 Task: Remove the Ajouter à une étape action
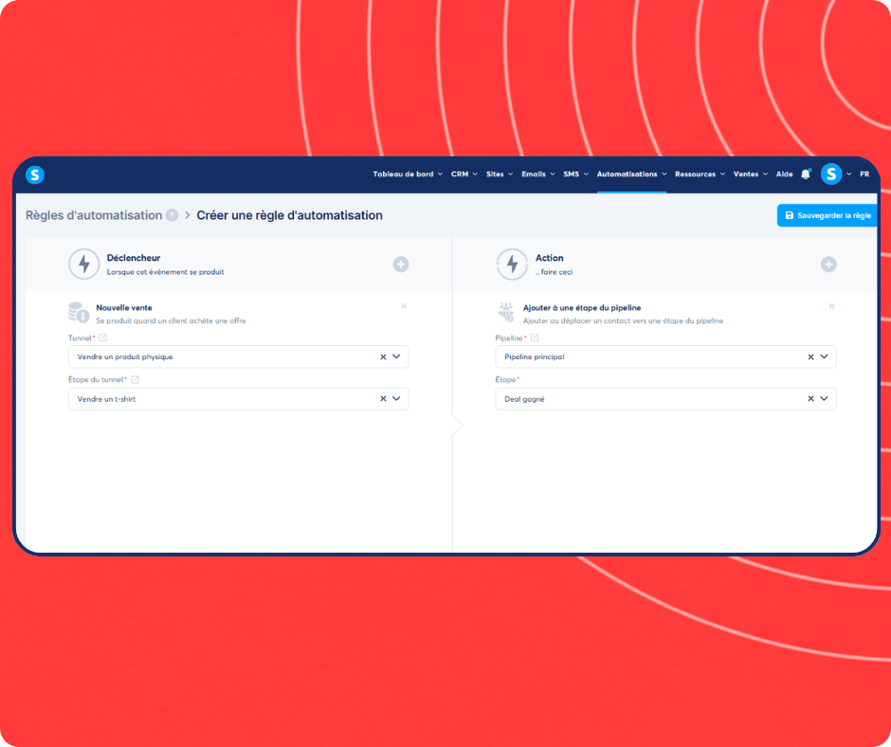click(831, 306)
